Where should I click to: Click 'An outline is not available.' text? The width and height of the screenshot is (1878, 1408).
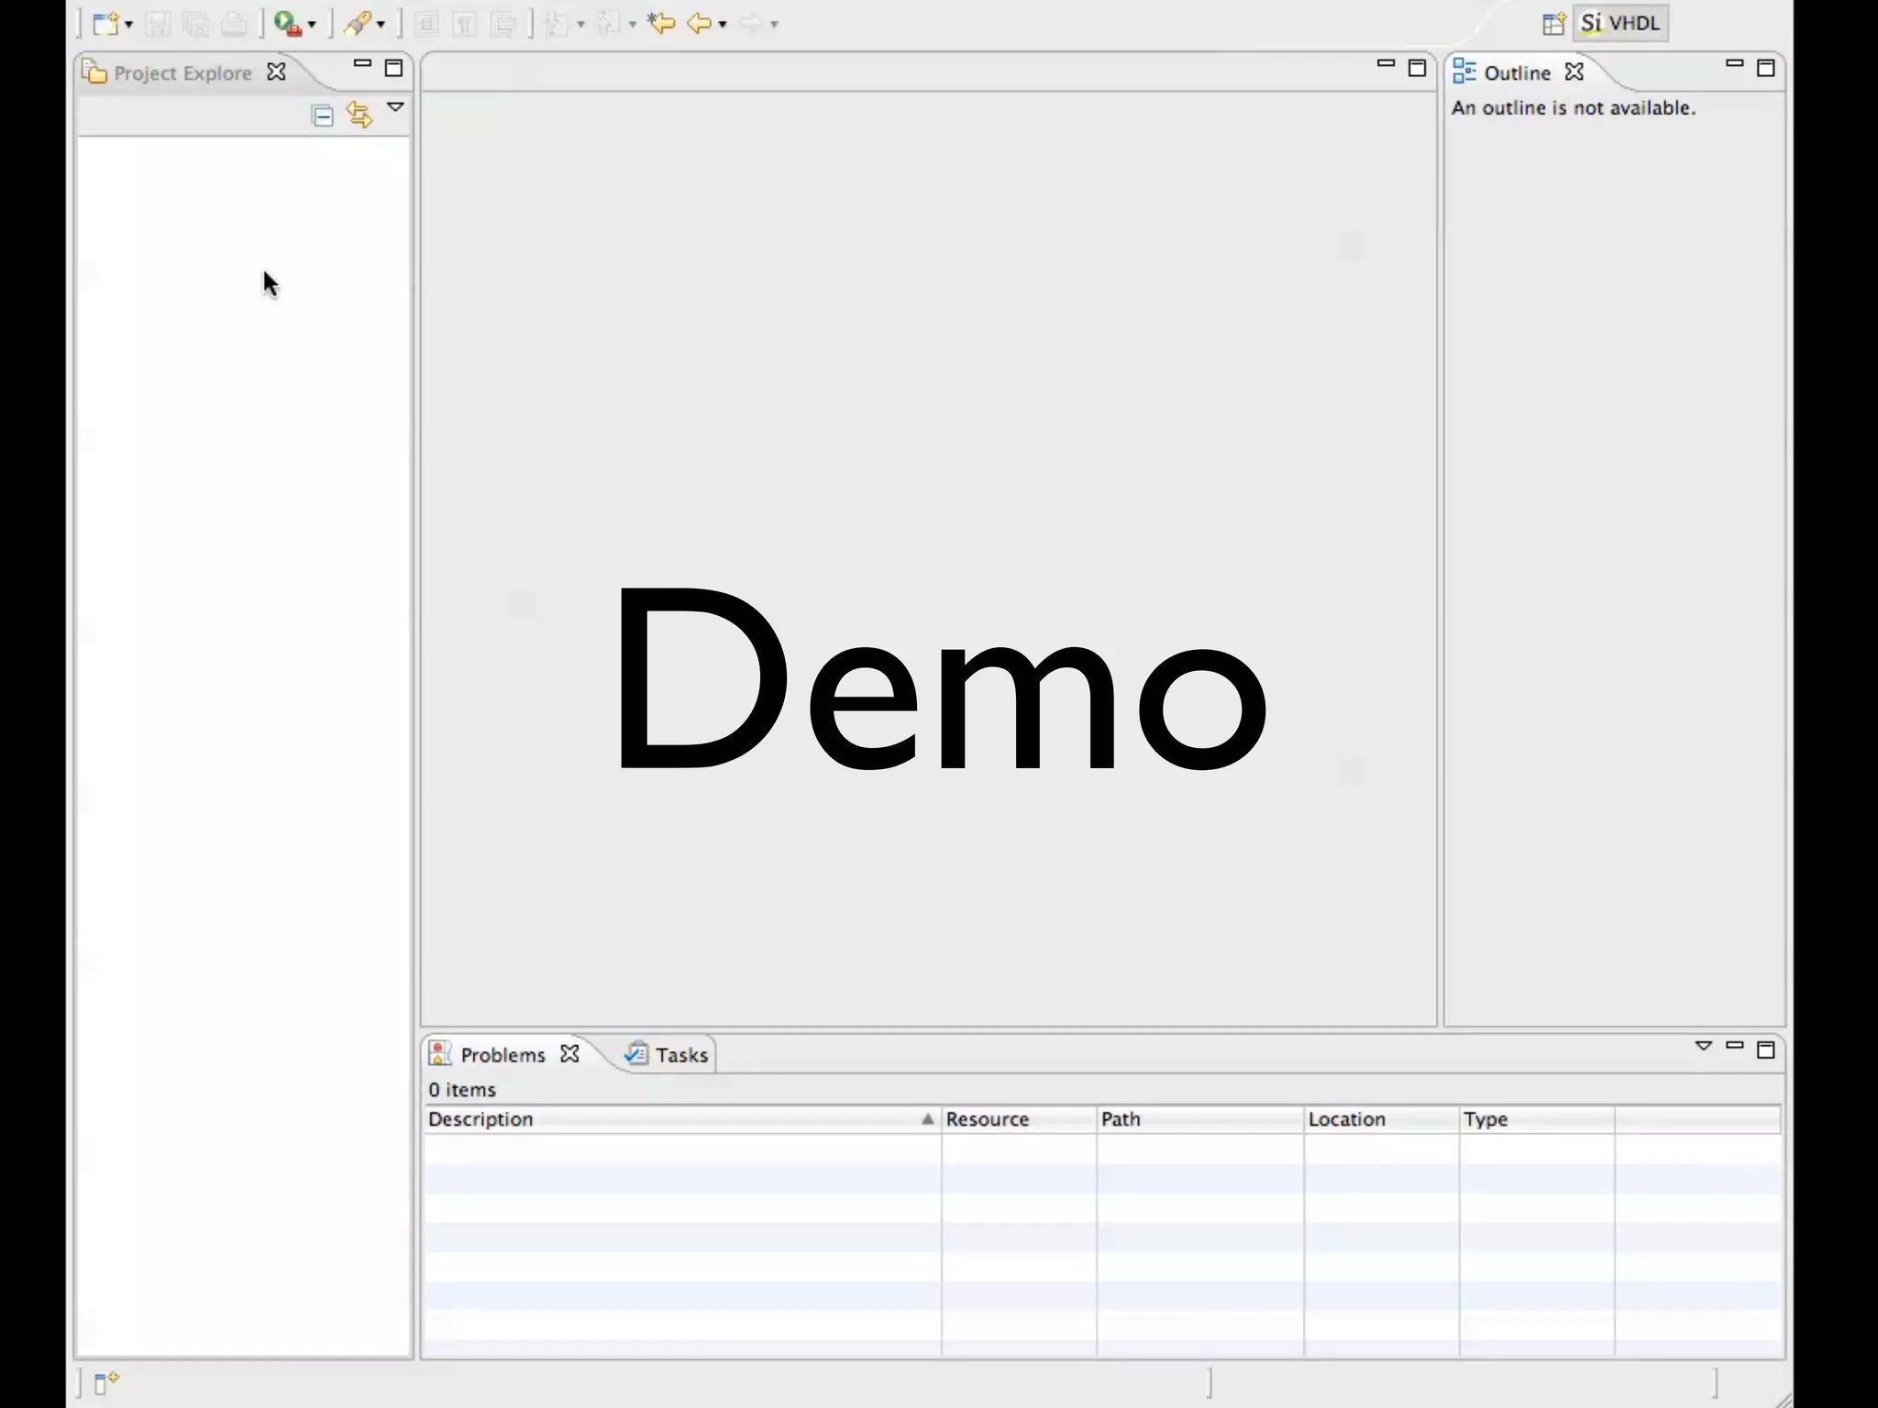point(1574,108)
